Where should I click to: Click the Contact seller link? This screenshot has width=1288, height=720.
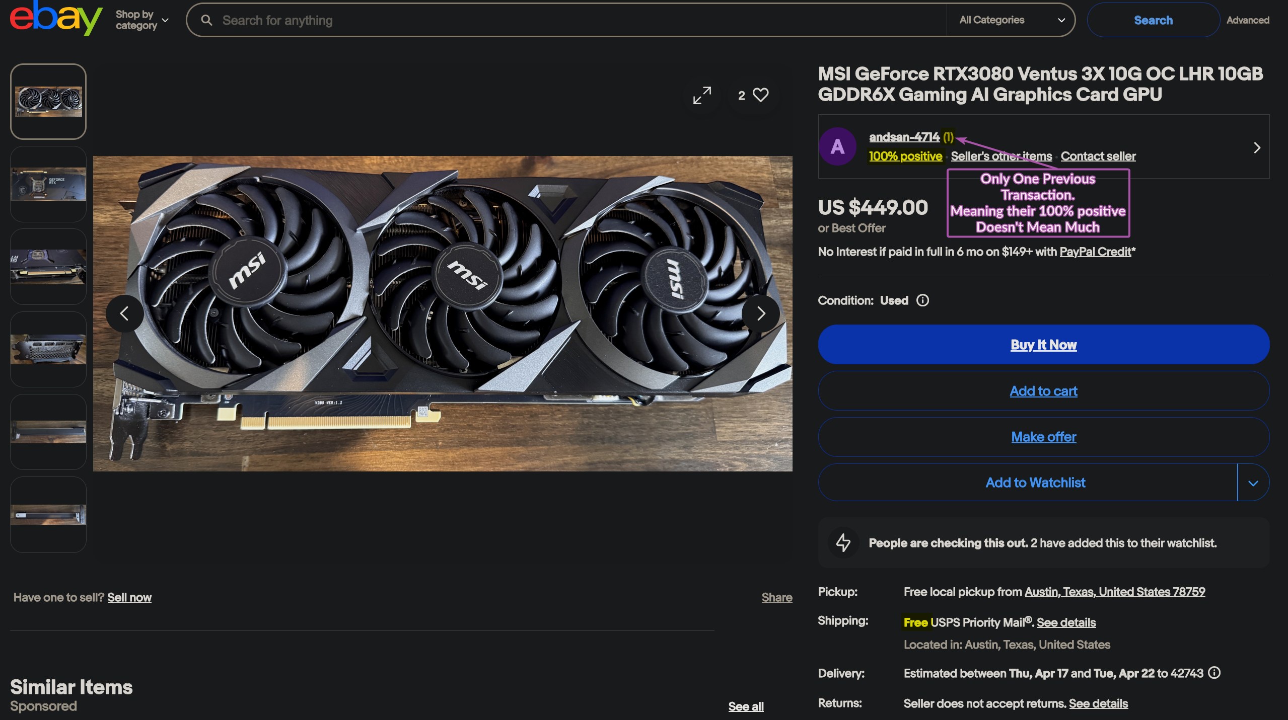tap(1098, 156)
